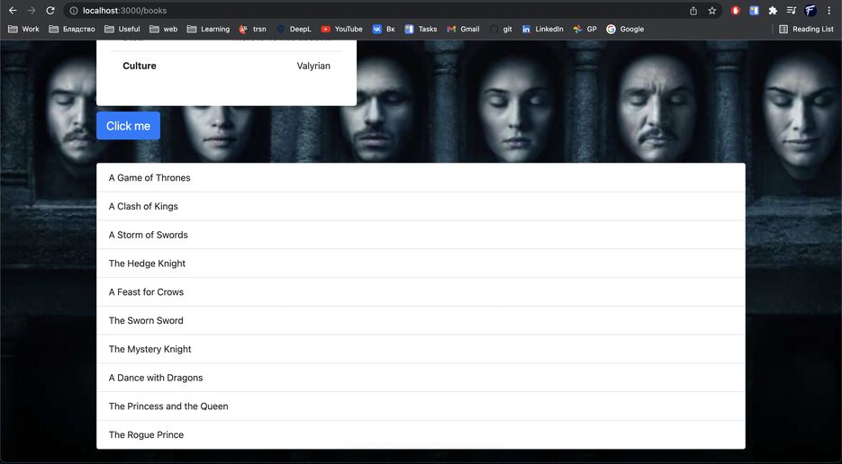842x464 pixels.
Task: Select A Game of Thrones in list
Action: (x=421, y=177)
